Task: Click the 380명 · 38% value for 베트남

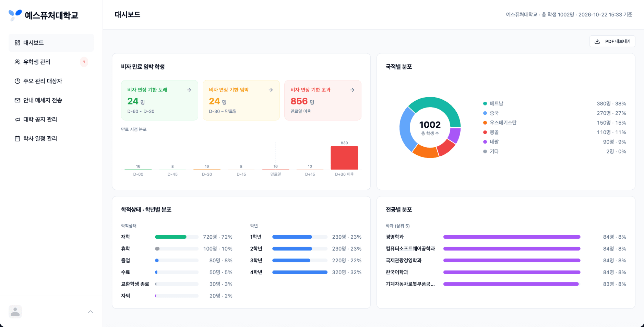Action: pos(611,103)
